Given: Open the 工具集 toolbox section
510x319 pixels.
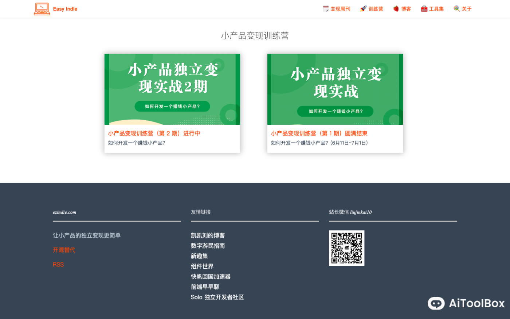Looking at the screenshot, I should tap(432, 8).
